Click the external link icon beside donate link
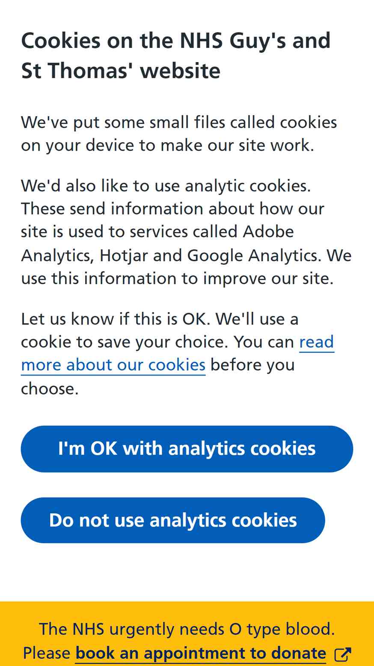Image resolution: width=374 pixels, height=666 pixels. coord(343,654)
